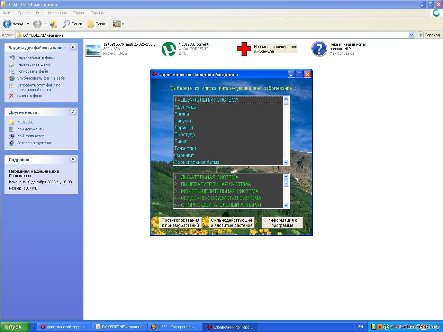Select Ангина in the disease list
The width and height of the screenshot is (443, 332).
[182, 114]
